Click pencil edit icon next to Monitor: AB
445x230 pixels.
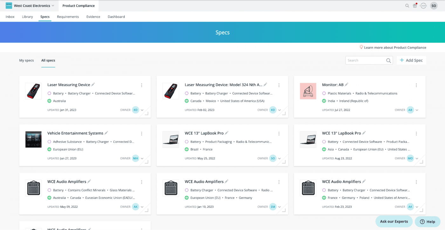(x=347, y=85)
